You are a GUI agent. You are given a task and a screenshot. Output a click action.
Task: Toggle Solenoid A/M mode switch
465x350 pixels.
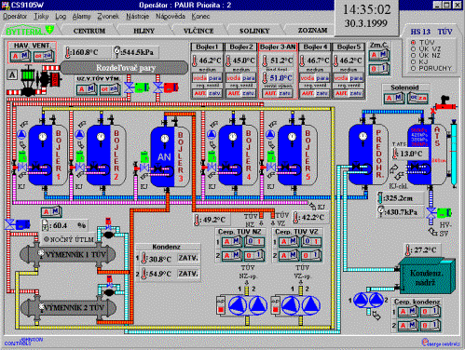(394, 99)
